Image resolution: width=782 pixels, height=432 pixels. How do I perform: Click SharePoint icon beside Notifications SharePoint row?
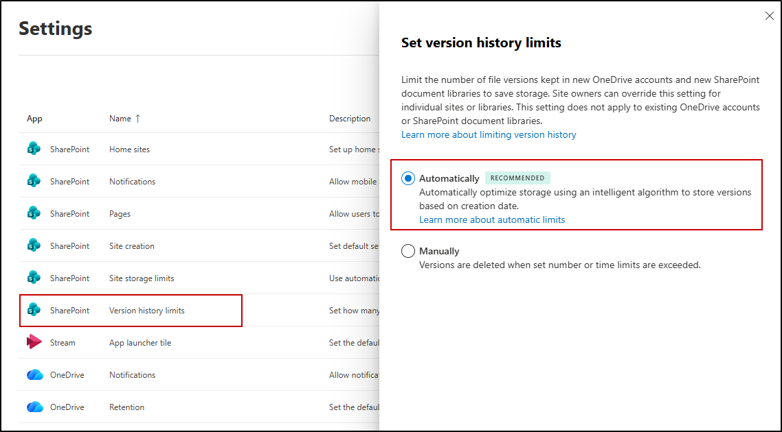(x=34, y=181)
